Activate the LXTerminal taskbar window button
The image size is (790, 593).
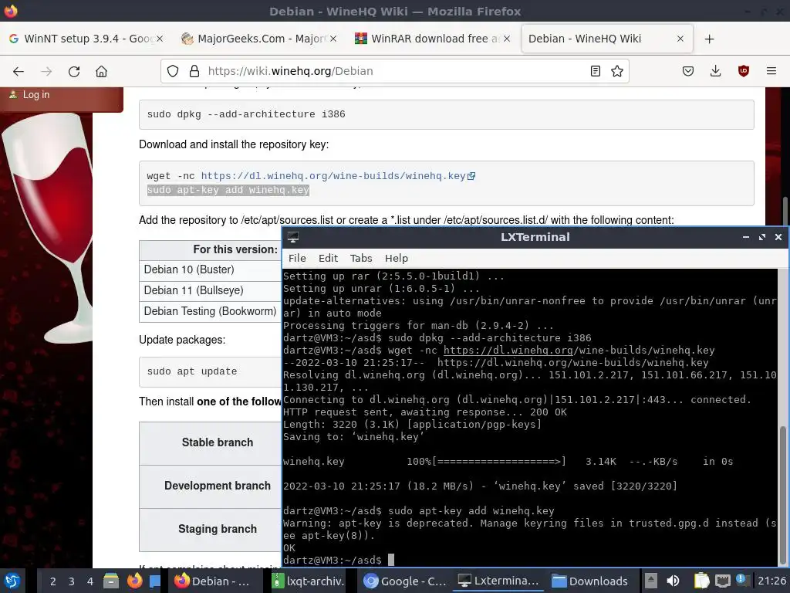tap(499, 581)
